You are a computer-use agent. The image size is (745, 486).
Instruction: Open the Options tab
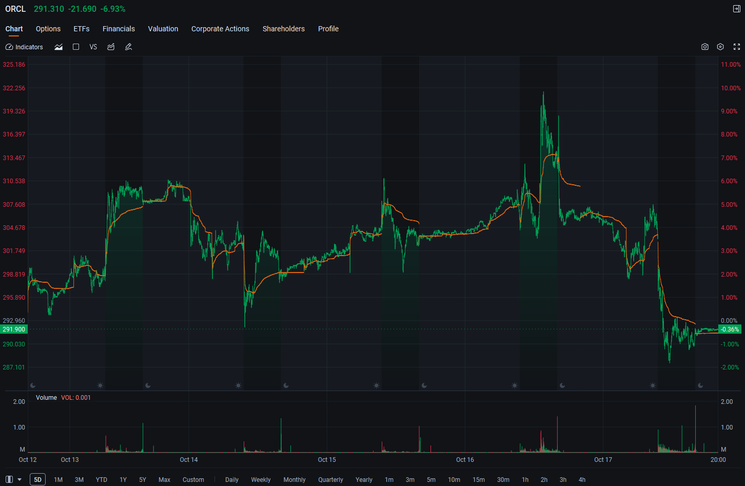coord(48,29)
